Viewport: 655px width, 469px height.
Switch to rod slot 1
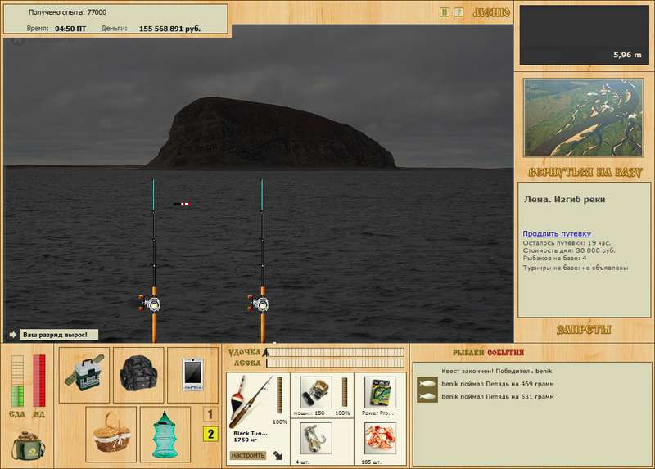coord(210,415)
